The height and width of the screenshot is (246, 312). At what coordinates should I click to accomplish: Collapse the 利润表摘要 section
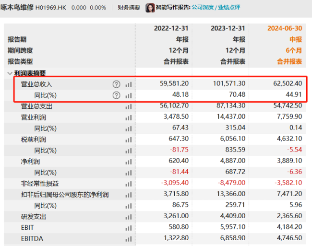click(x=10, y=73)
